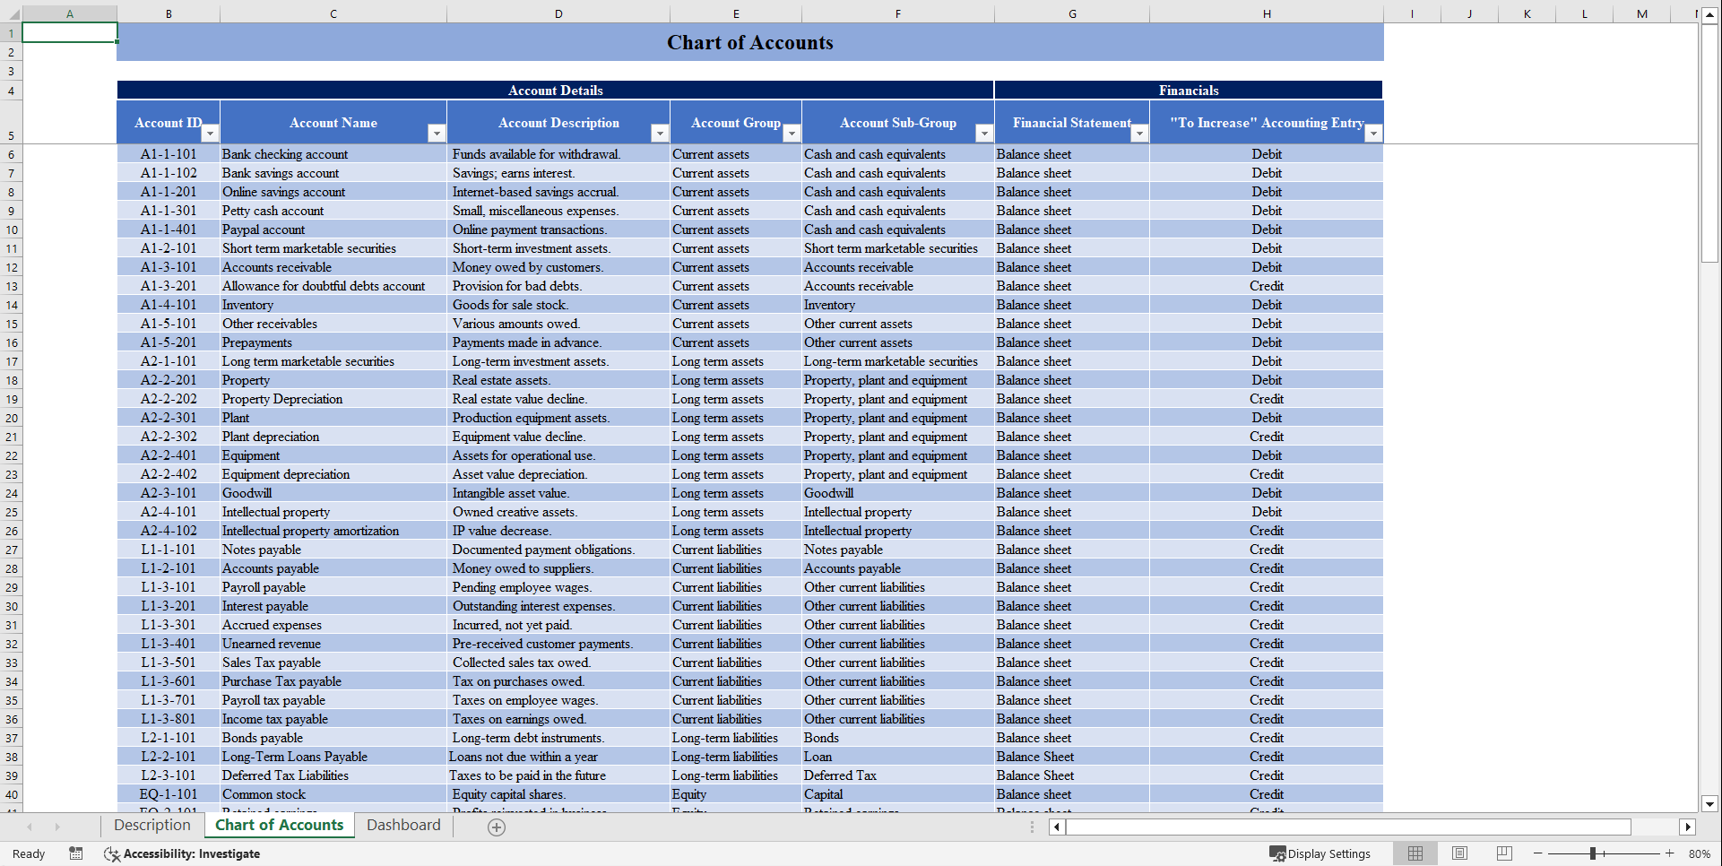Screen dimensions: 1722x866
Task: Select the Normal view icon
Action: pos(1415,853)
